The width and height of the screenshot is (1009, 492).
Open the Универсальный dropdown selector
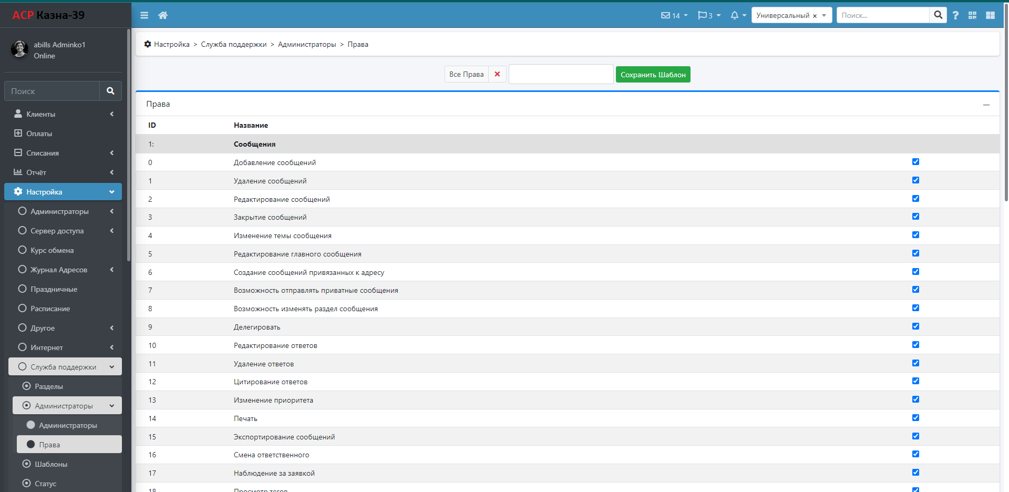click(x=791, y=15)
